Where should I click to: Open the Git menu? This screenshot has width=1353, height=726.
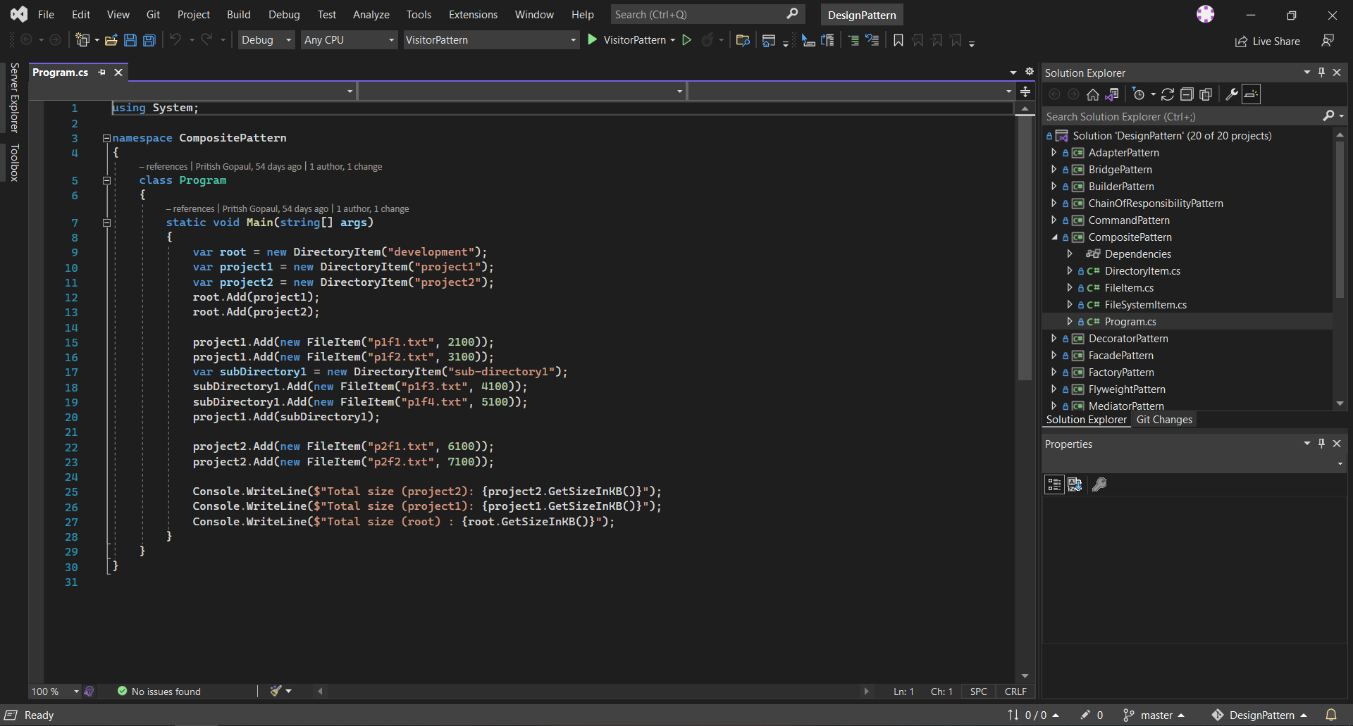pos(153,14)
